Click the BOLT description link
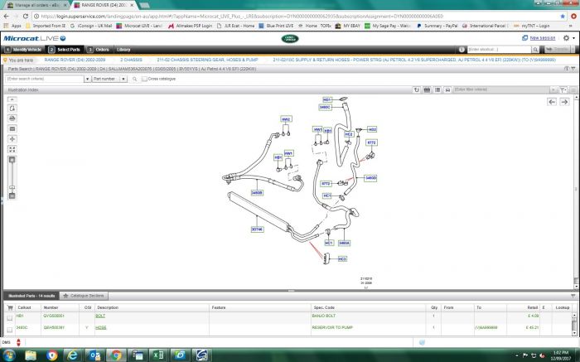Viewport: 580px width, 362px height. [100, 316]
